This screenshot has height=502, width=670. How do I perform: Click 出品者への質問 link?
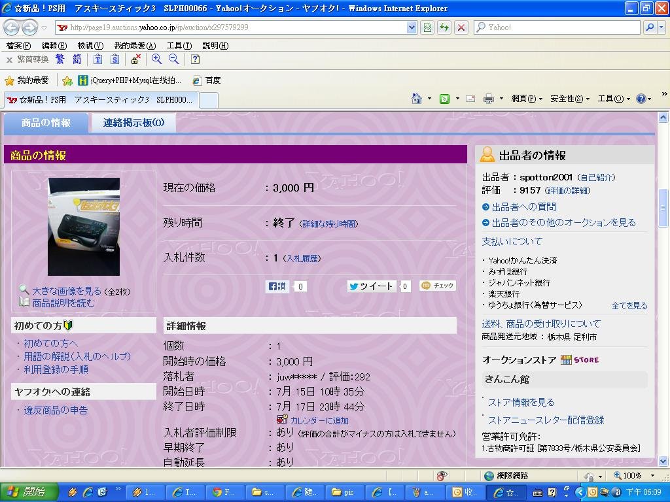click(524, 207)
